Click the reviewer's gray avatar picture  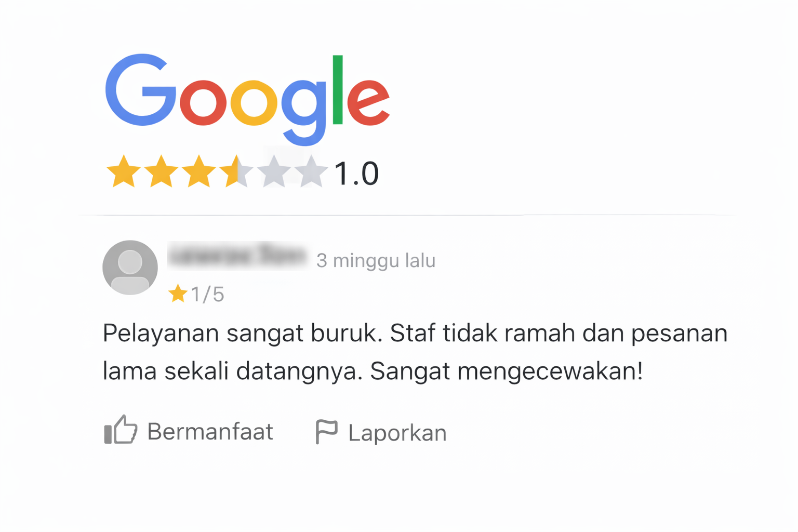point(130,268)
